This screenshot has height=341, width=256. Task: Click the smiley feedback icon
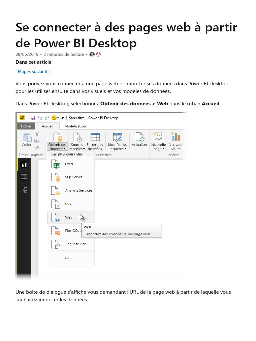pyautogui.click(x=54, y=118)
